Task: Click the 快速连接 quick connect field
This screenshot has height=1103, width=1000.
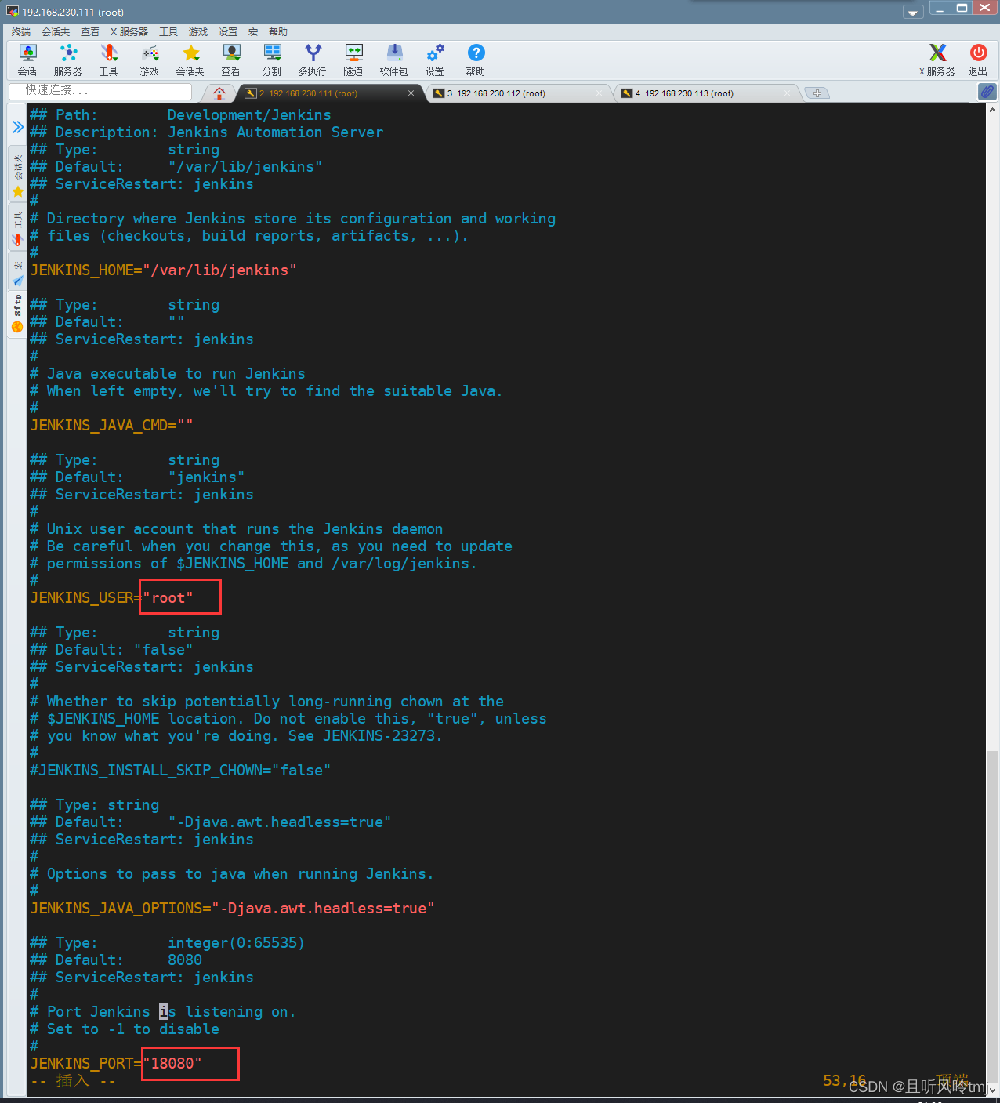Action: (100, 91)
